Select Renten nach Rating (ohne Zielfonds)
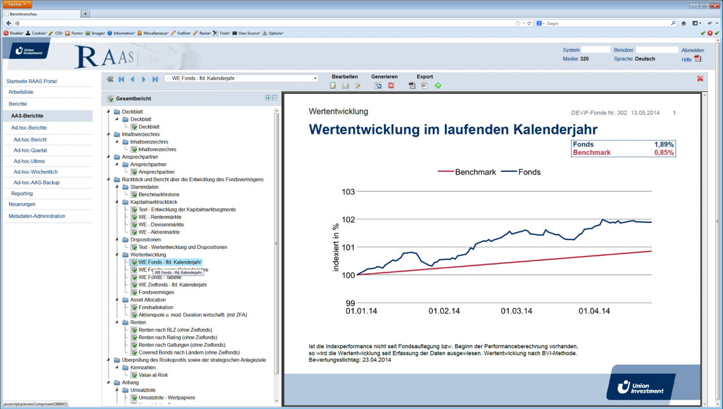Viewport: 723px width, 409px height. click(178, 337)
